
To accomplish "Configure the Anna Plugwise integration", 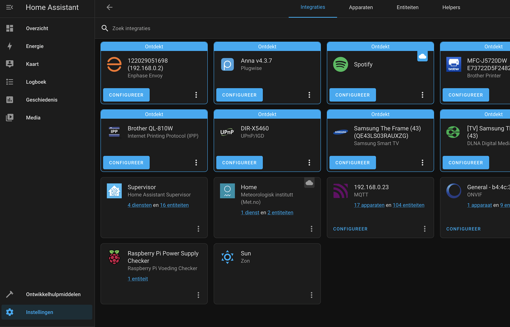I will pyautogui.click(x=239, y=95).
